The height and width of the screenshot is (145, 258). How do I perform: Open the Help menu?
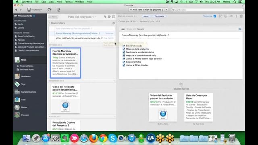pos(89,2)
